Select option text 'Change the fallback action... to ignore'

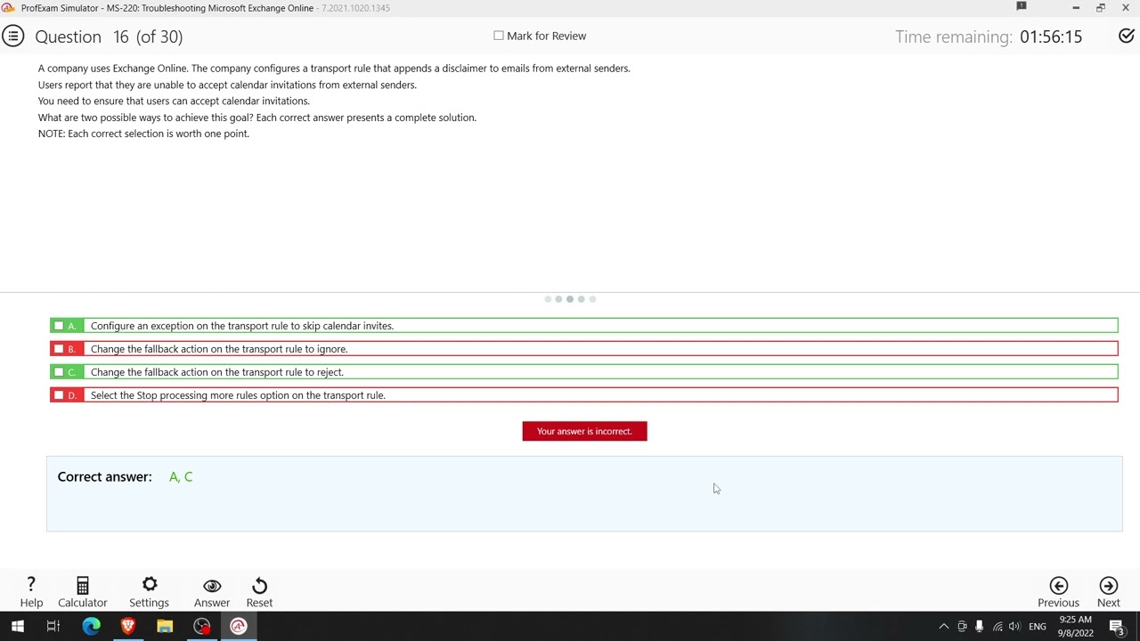(x=219, y=349)
